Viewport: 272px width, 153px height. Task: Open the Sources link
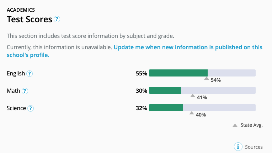254,147
